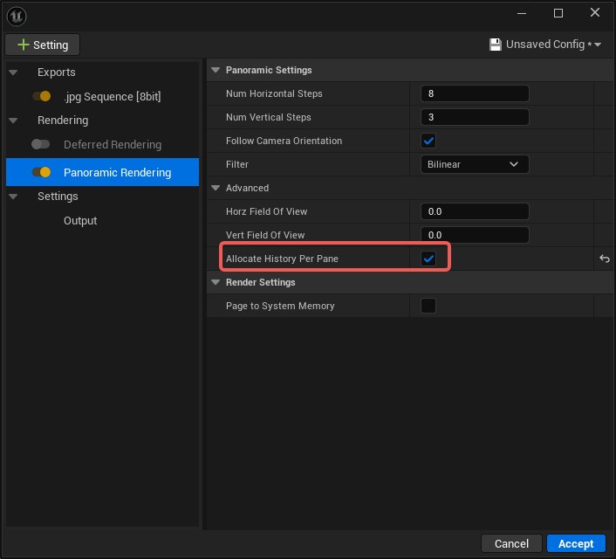Enable Page to System Memory checkbox
616x559 pixels.
[428, 306]
